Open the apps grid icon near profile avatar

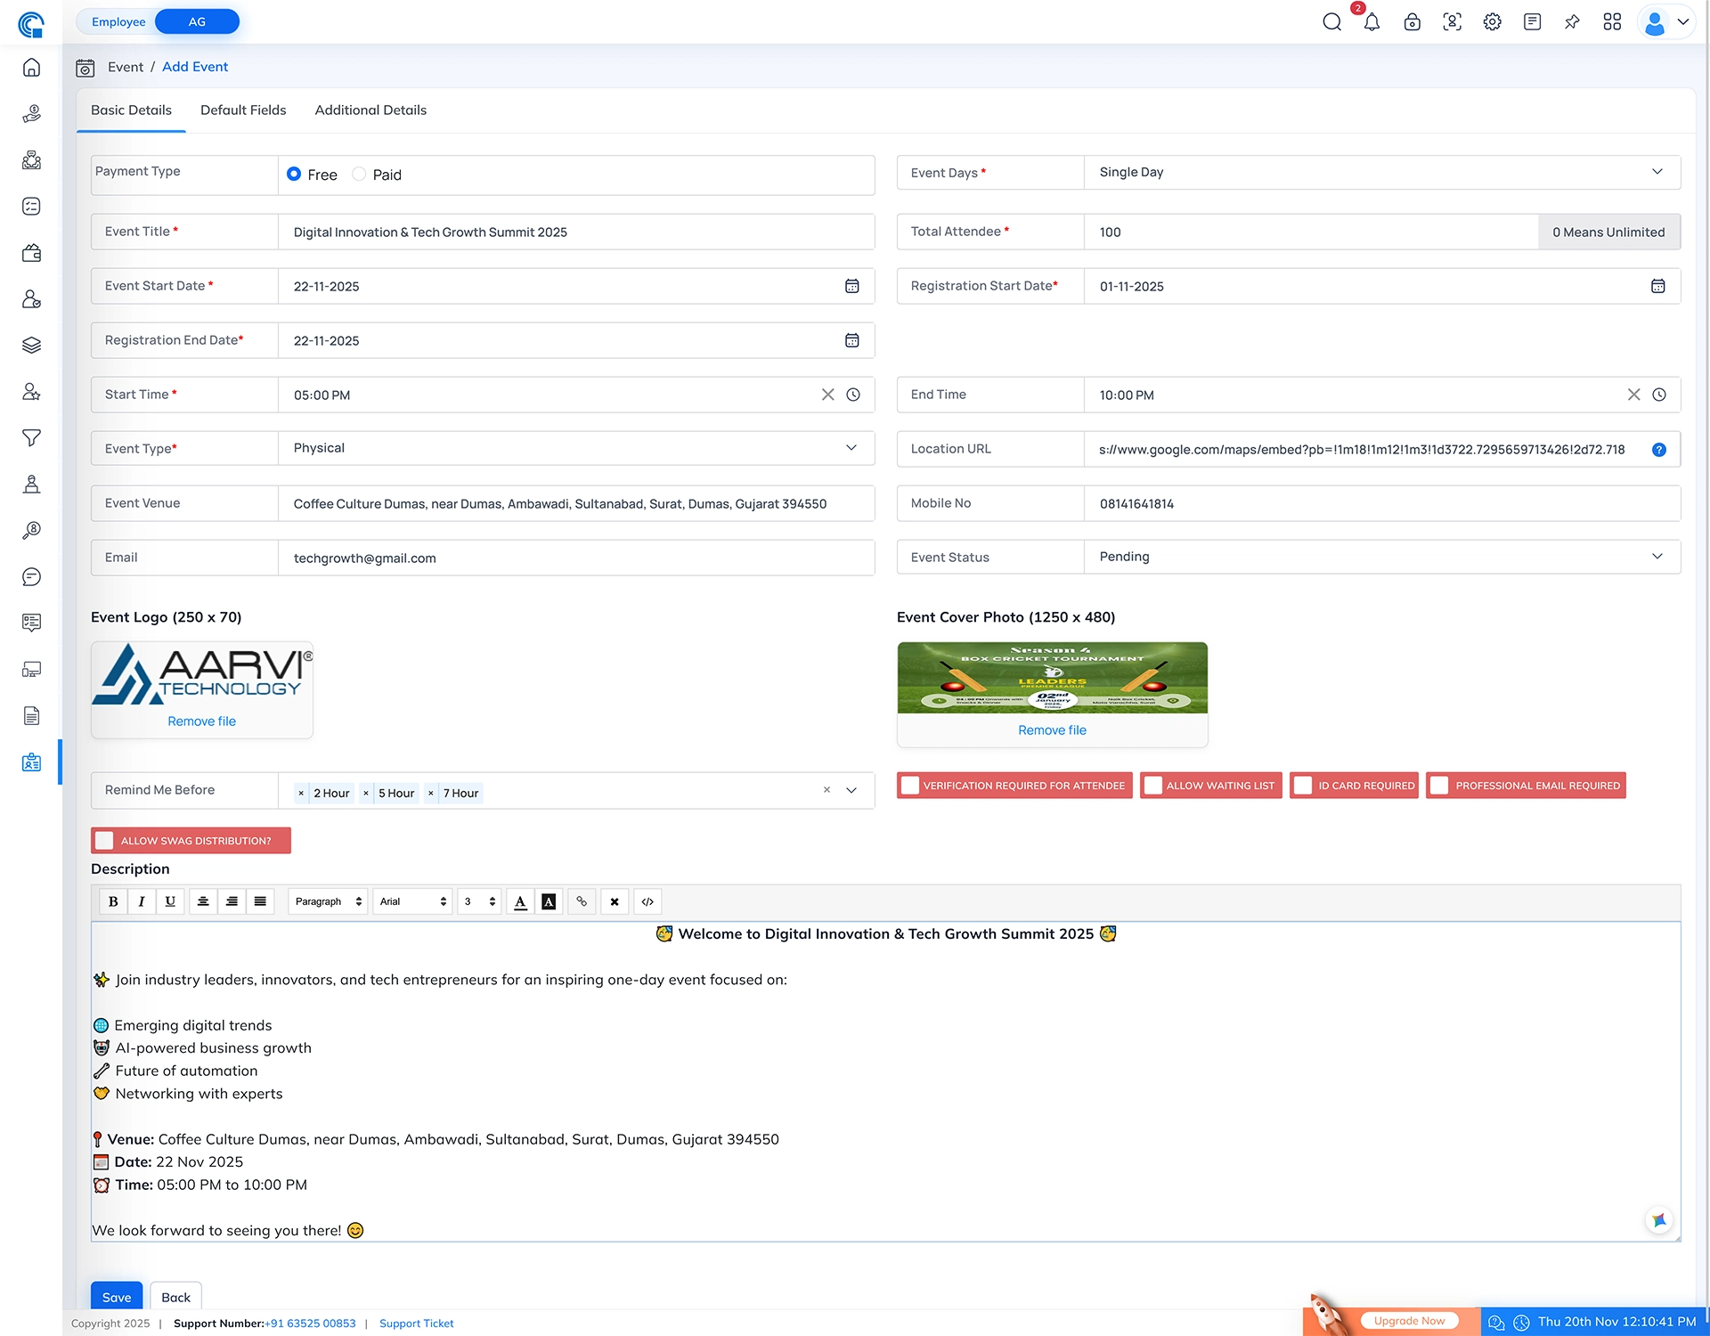pos(1613,21)
